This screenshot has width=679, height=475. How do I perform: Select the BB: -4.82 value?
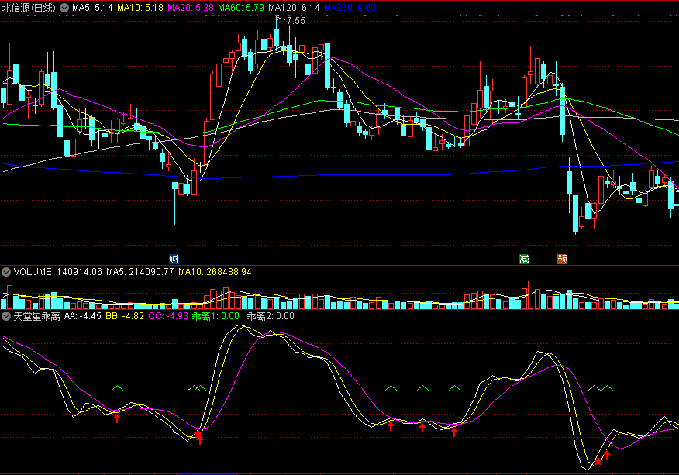(125, 316)
